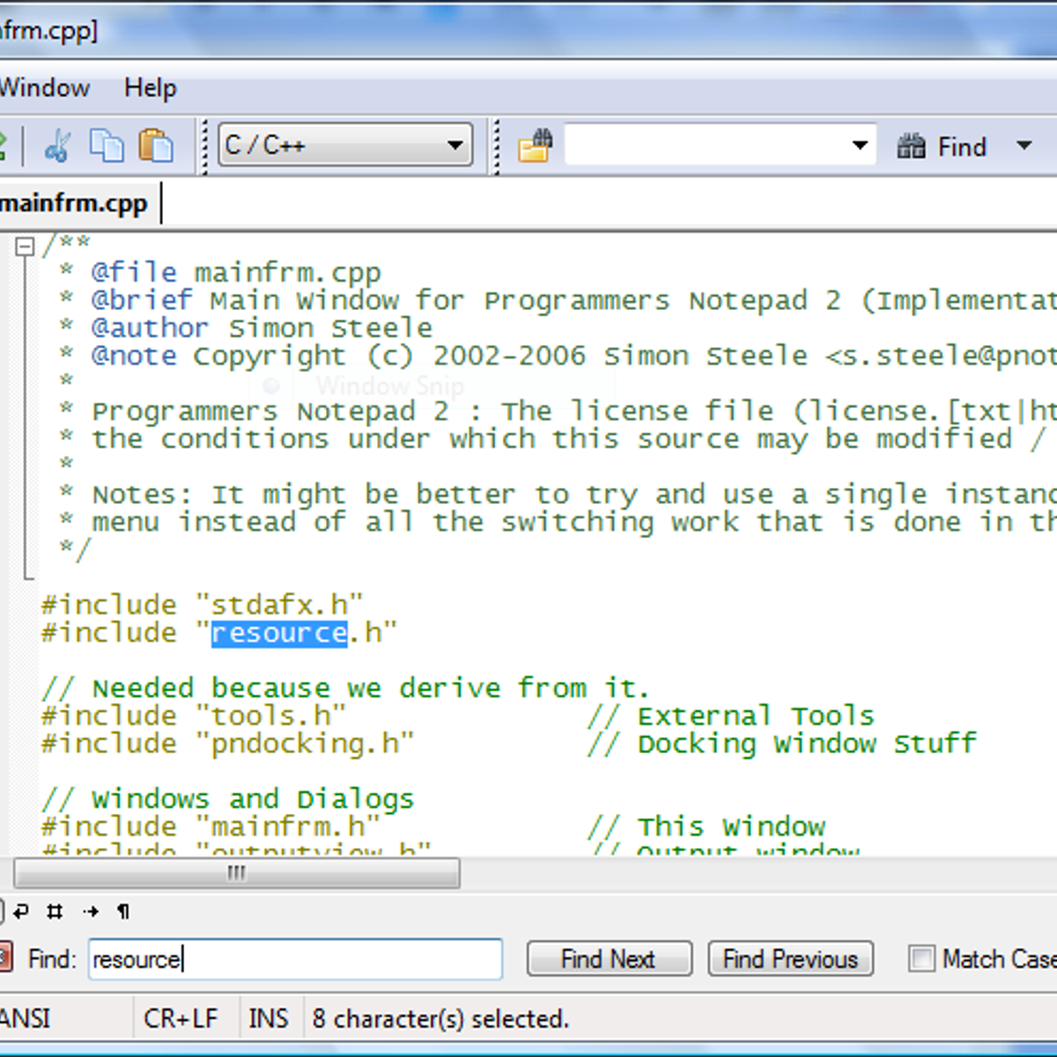The height and width of the screenshot is (1057, 1057).
Task: Click the '@file mainfrm.cpp' comment line
Action: coord(236,272)
